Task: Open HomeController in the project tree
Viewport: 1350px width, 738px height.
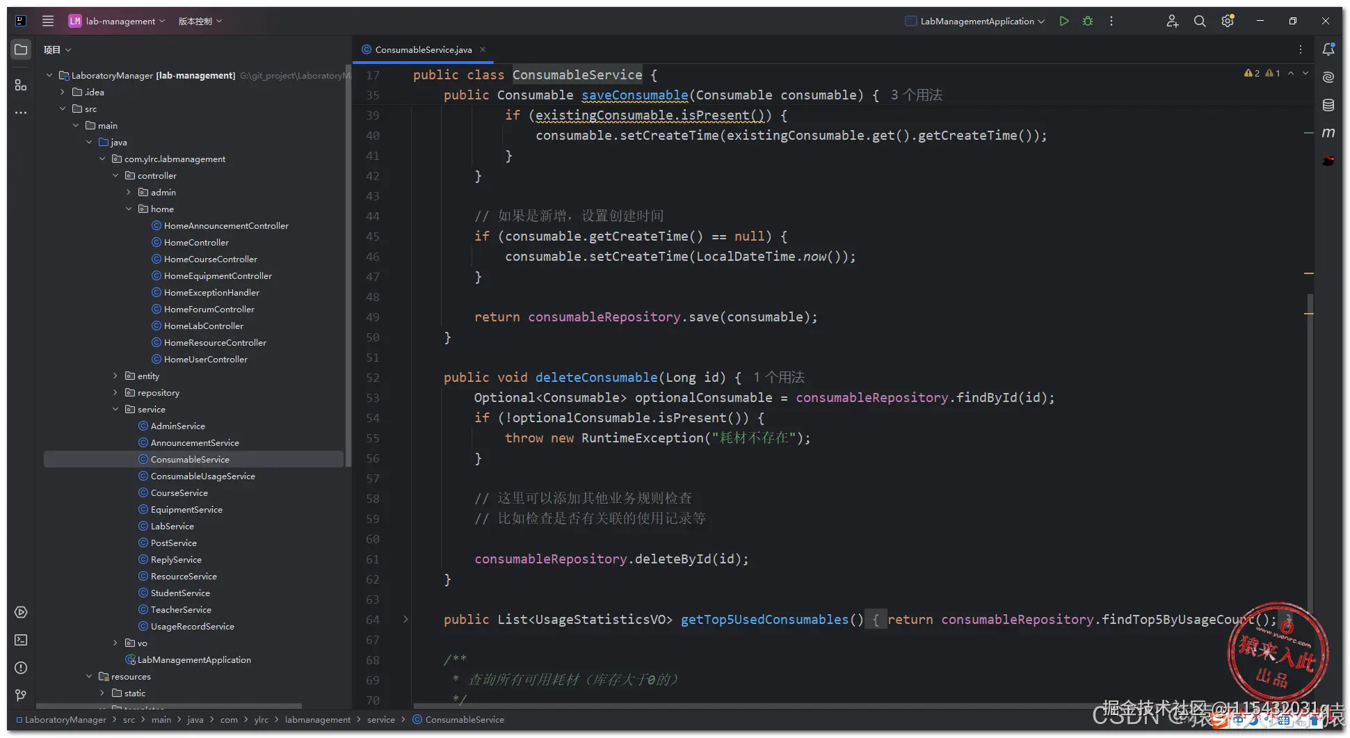Action: click(196, 242)
